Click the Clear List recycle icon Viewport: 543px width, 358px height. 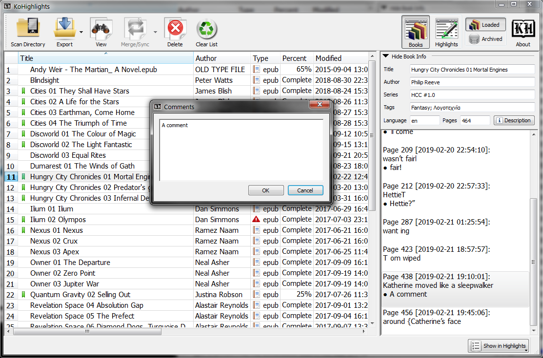[206, 28]
